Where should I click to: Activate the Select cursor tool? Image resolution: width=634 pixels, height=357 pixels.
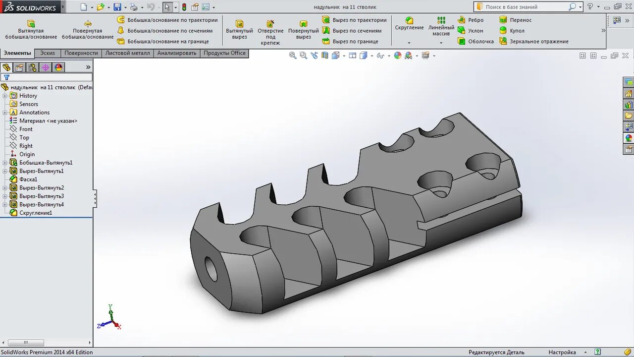(167, 7)
